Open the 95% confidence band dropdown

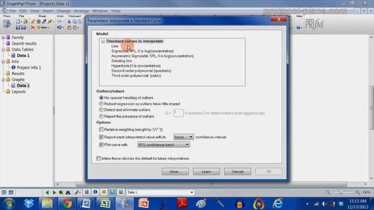point(164,145)
